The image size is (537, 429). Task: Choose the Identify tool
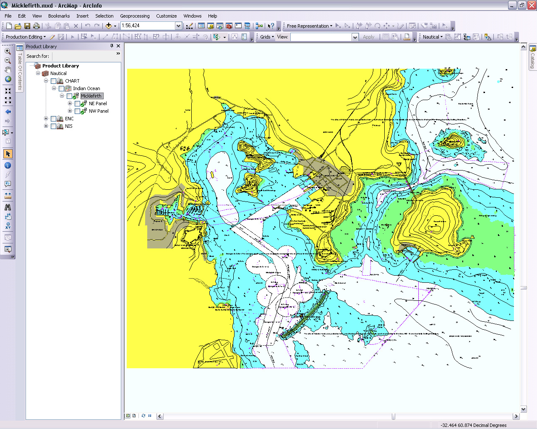8,165
